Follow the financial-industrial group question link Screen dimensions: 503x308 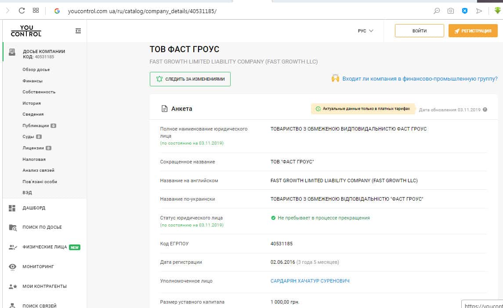[x=420, y=79]
